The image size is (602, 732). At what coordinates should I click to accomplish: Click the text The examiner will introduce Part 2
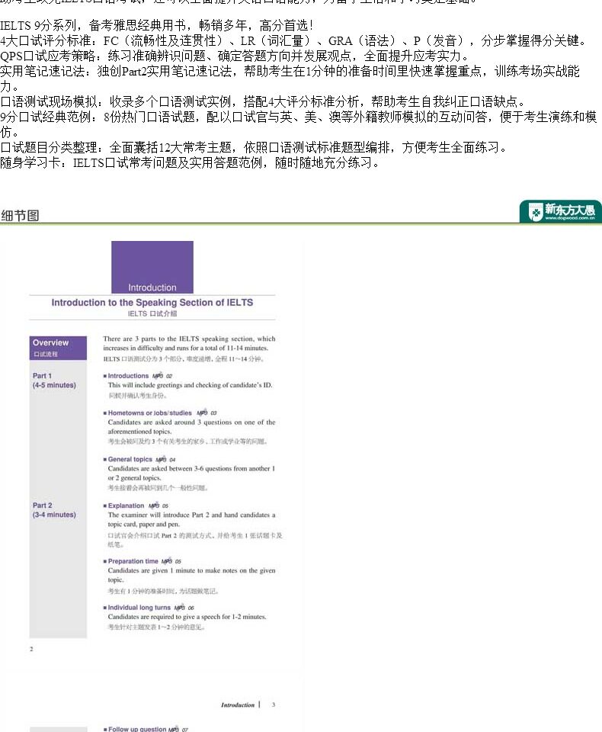click(x=191, y=519)
